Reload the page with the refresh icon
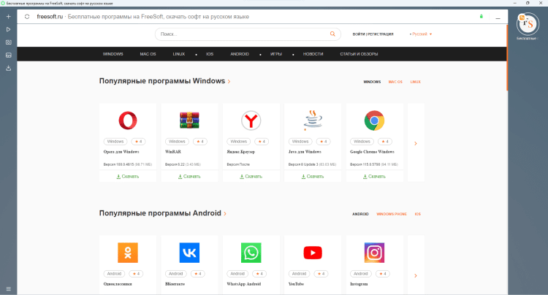 pyautogui.click(x=27, y=16)
